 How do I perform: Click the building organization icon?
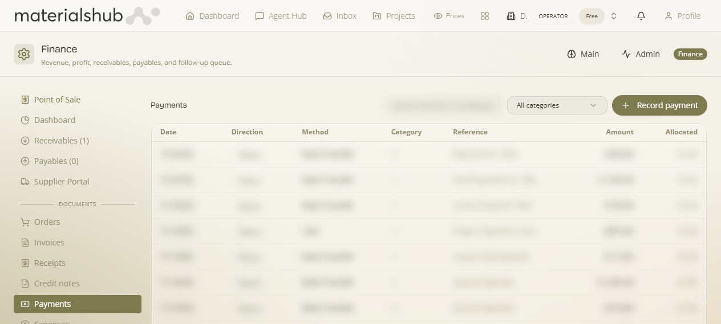point(511,16)
